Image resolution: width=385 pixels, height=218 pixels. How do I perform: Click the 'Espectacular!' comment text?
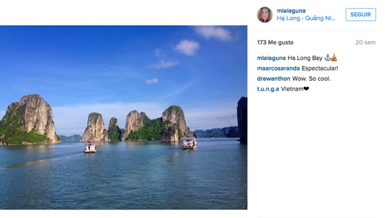pos(320,68)
